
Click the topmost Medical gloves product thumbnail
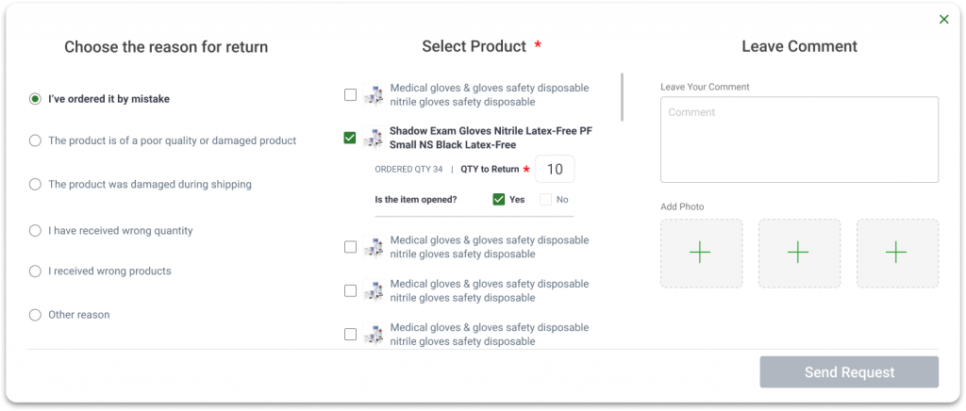click(374, 94)
